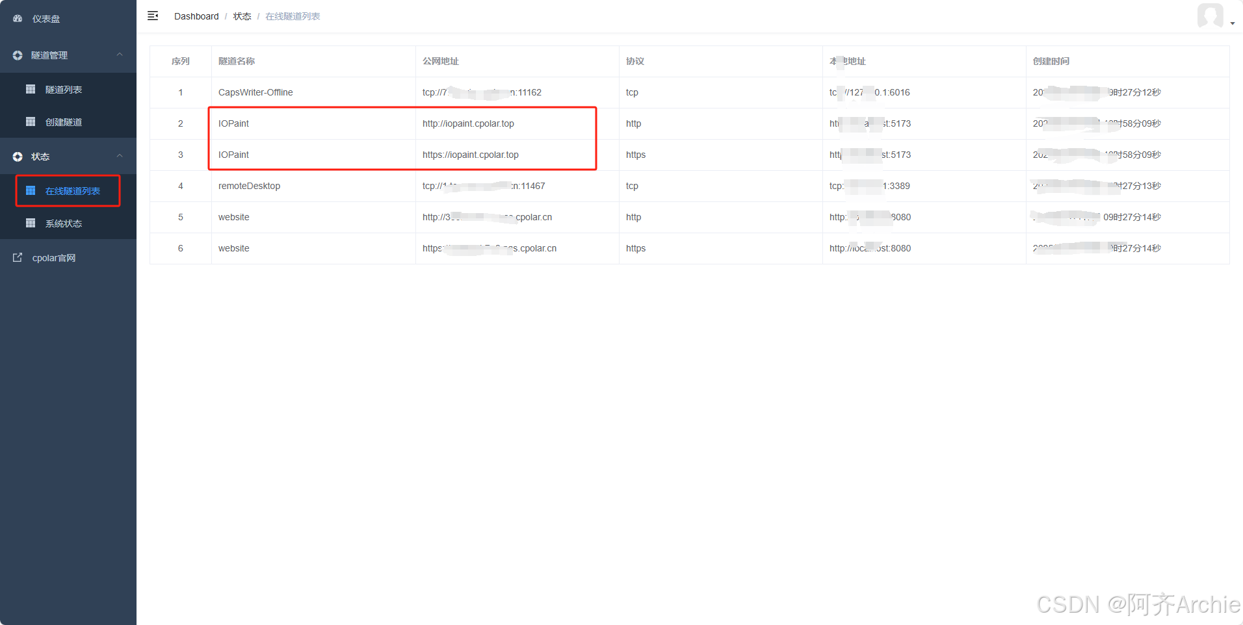Select 系统状态 in the sidebar

click(64, 223)
